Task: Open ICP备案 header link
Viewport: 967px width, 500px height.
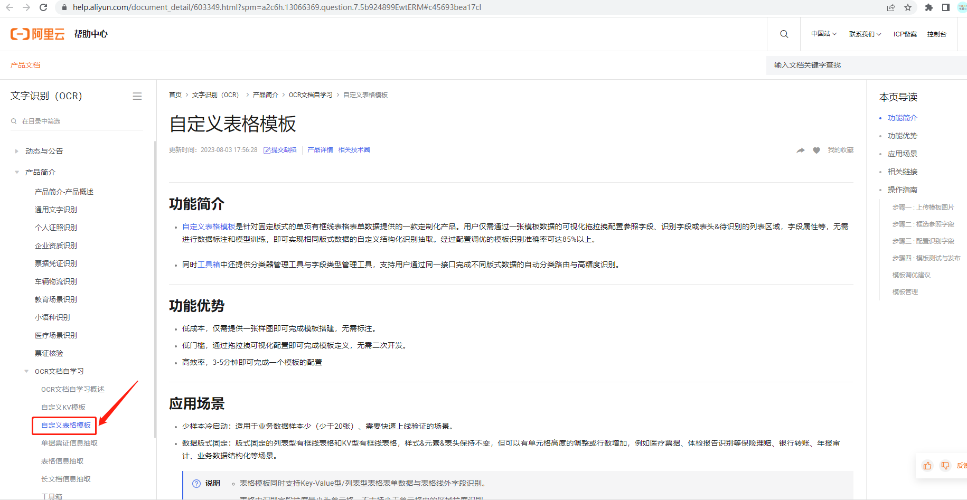Action: pyautogui.click(x=905, y=34)
